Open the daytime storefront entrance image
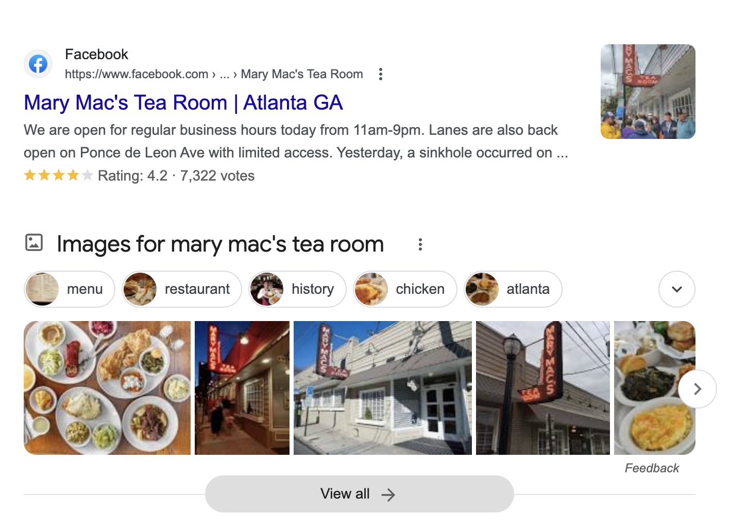 (383, 388)
